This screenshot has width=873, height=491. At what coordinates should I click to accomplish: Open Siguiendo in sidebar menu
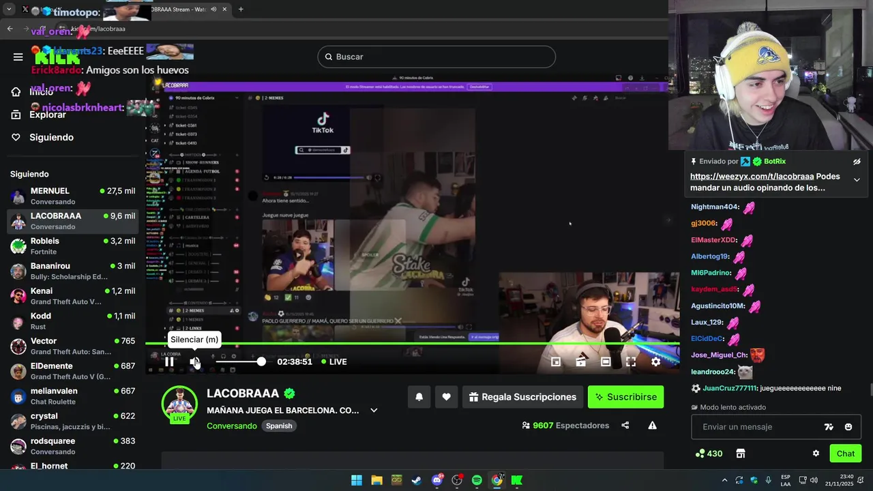(42, 137)
